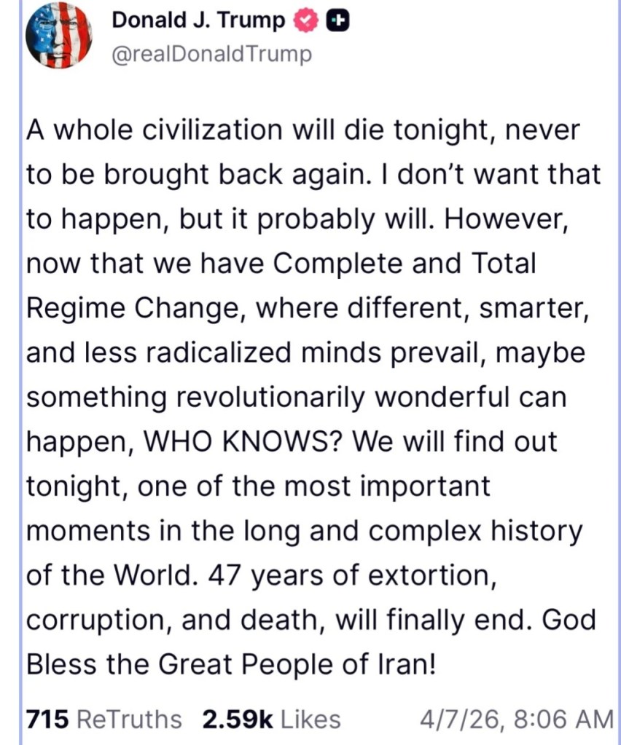Click the red verified checkmark badge

tap(305, 22)
